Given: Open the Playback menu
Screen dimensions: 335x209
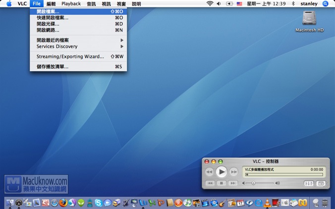Looking at the screenshot, I should 71,3.
